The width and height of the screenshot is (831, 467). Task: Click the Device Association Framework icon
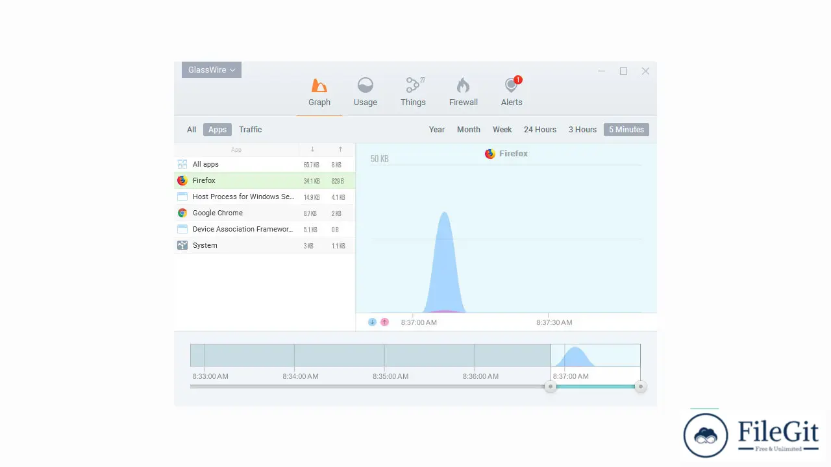[182, 230]
